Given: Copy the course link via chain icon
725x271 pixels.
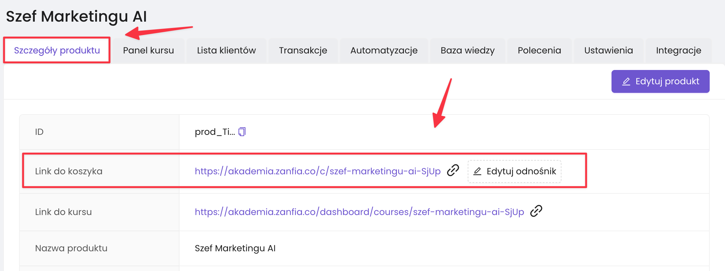Looking at the screenshot, I should tap(536, 211).
